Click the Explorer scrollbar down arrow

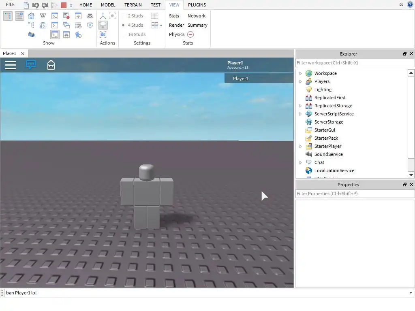411,175
